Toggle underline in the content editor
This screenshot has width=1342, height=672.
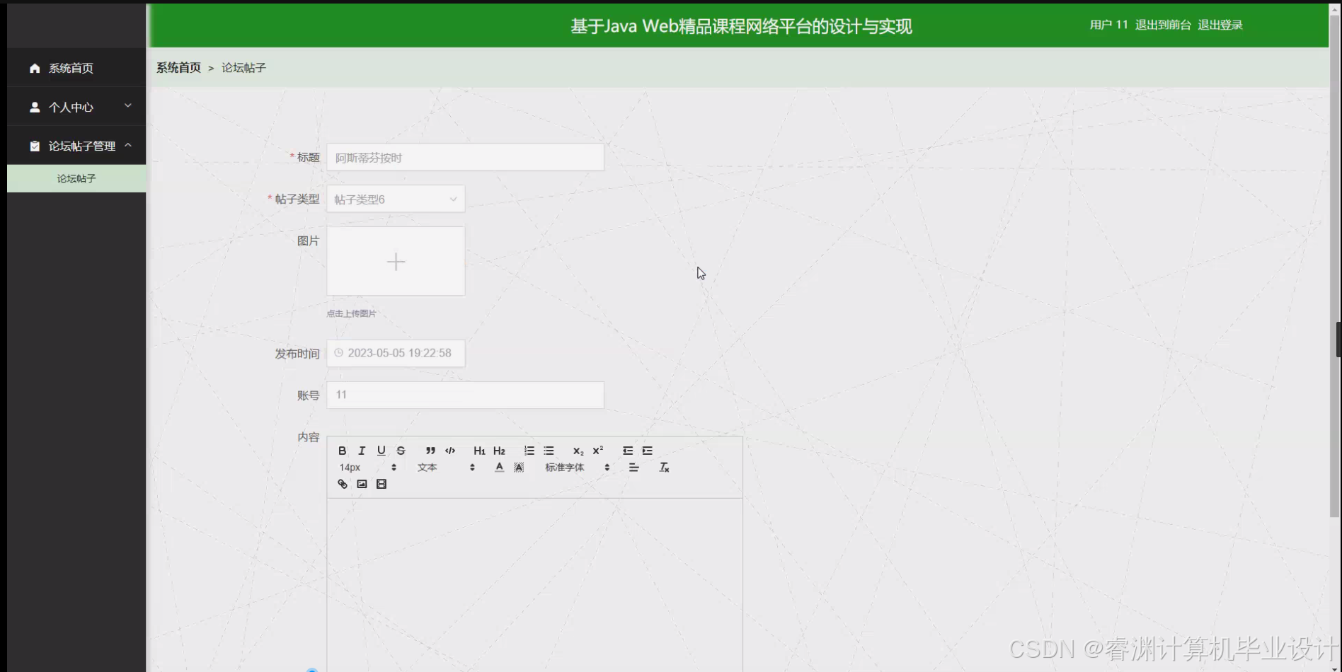point(381,450)
